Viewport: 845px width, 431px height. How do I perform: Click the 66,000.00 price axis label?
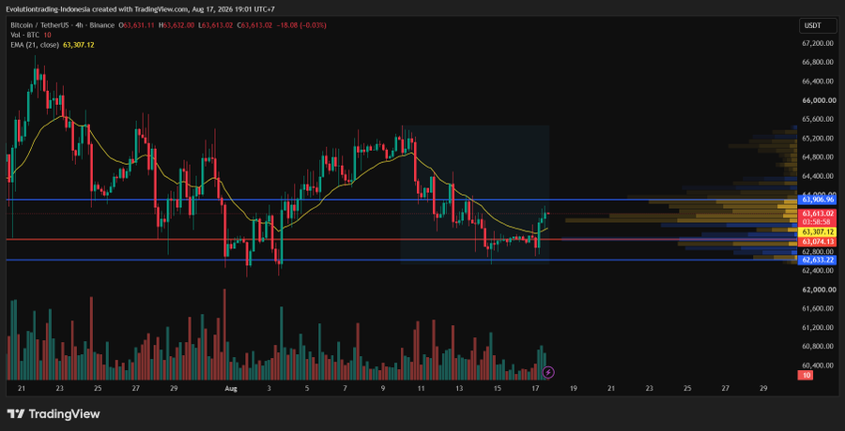pos(819,100)
